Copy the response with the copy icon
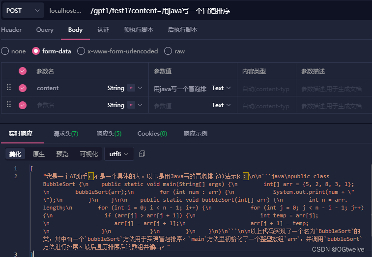Image resolution: width=372 pixels, height=257 pixels. tap(142, 154)
